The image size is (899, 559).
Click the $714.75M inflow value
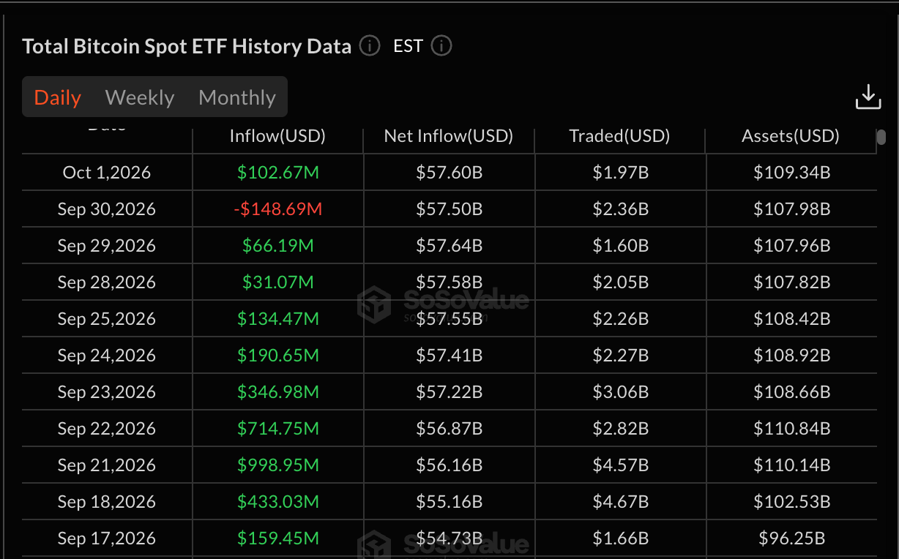(278, 429)
